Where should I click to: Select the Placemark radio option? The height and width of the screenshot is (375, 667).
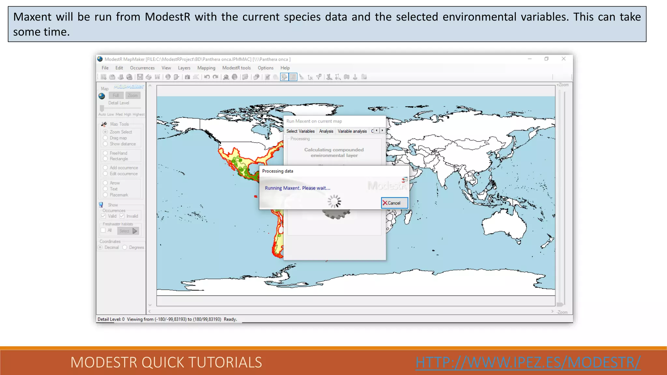(105, 195)
